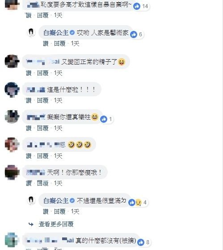Open profile picture of 這是什麼啦 commenter
This screenshot has height=250, width=223.
[12, 89]
